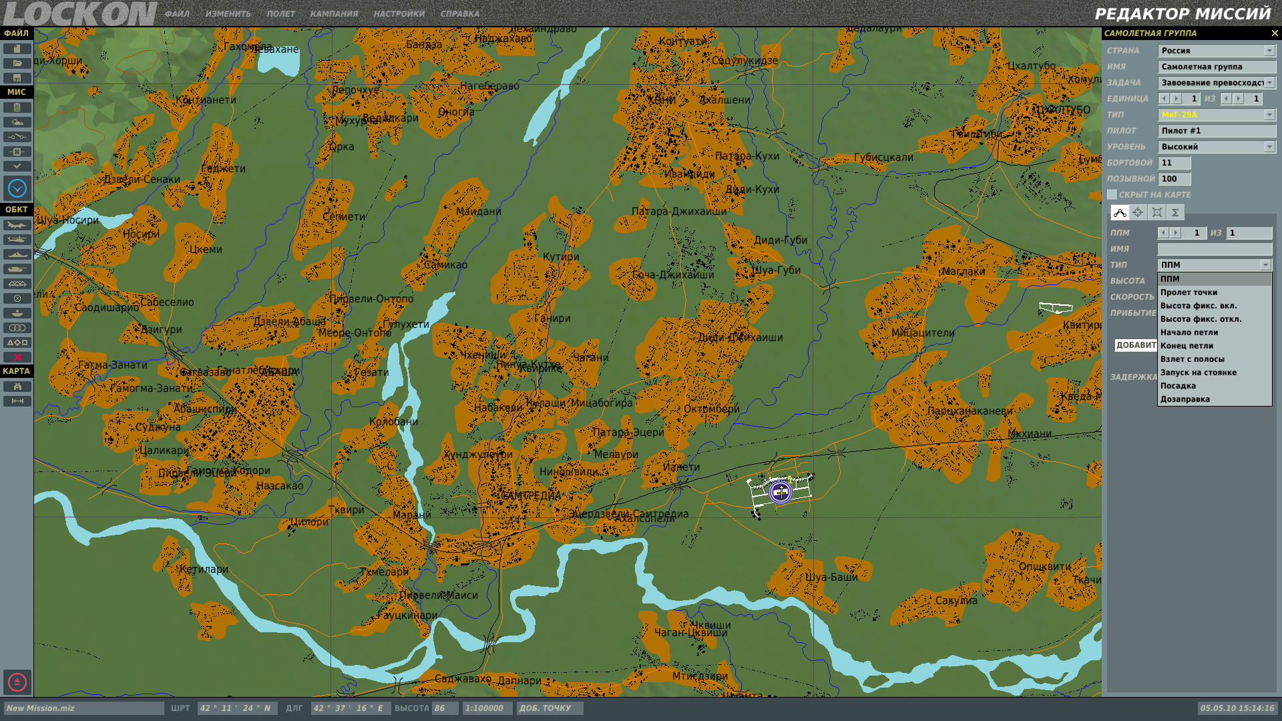Switch to the route waypoints tab icon
Image resolution: width=1282 pixels, height=721 pixels.
(1120, 212)
